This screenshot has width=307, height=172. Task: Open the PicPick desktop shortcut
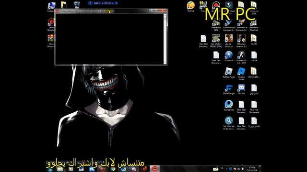pos(191,7)
